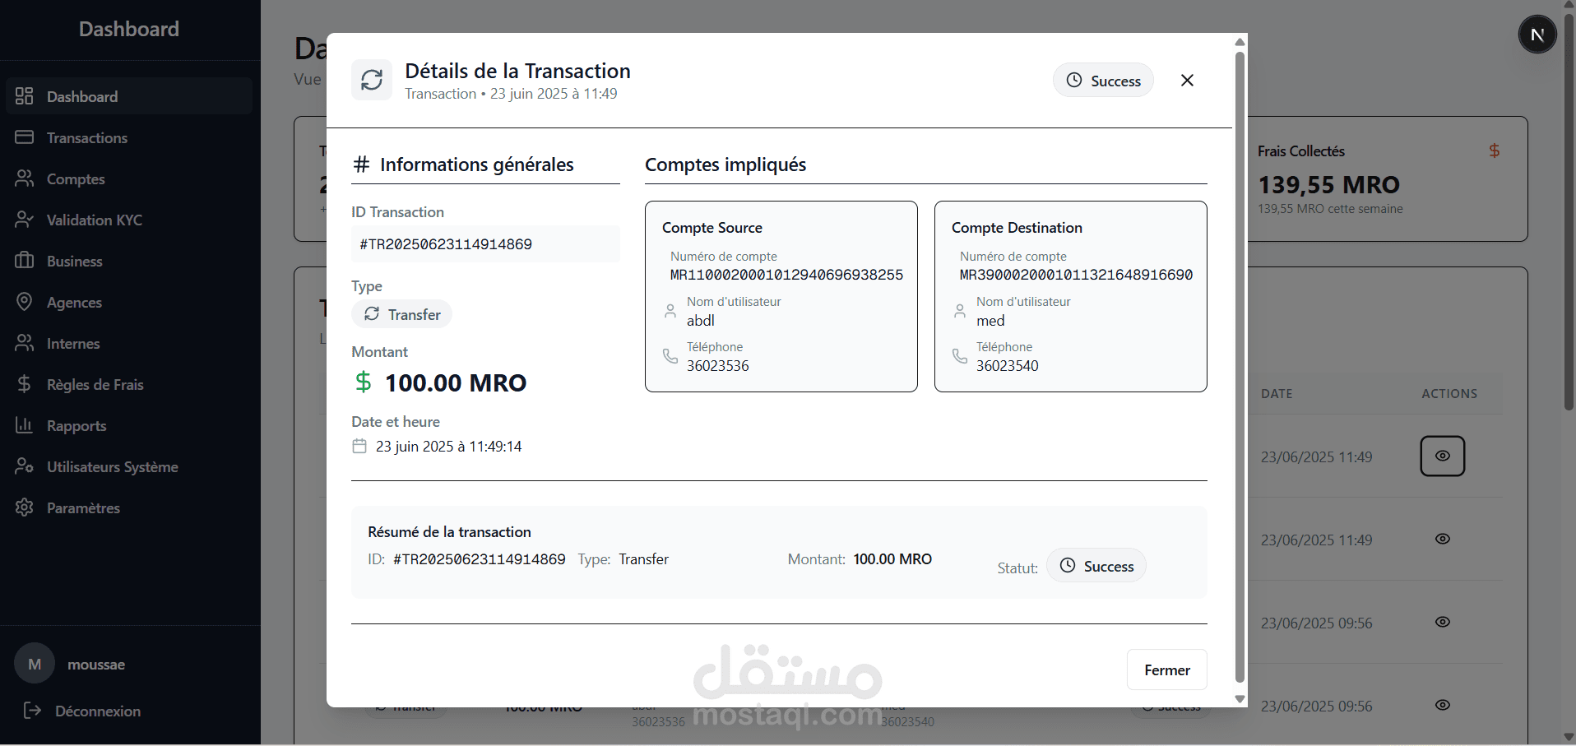Click the user icon in Compte Source
The width and height of the screenshot is (1576, 746).
(x=670, y=311)
